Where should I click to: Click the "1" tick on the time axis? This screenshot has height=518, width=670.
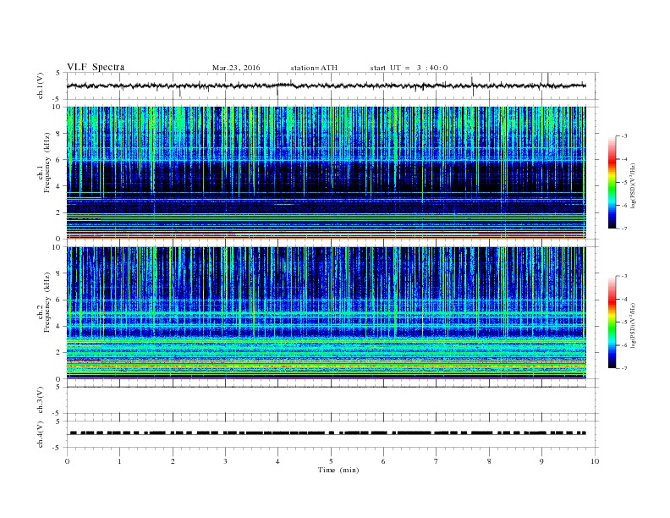119,461
